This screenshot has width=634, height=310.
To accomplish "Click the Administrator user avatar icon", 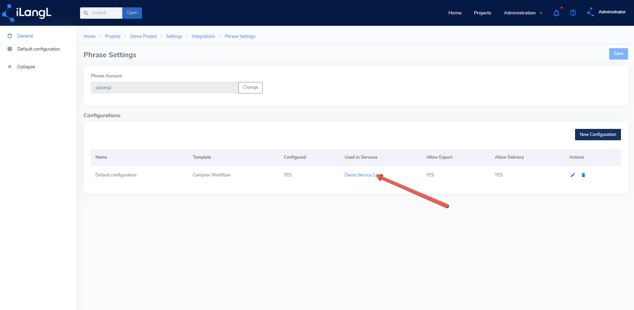I will tap(591, 12).
